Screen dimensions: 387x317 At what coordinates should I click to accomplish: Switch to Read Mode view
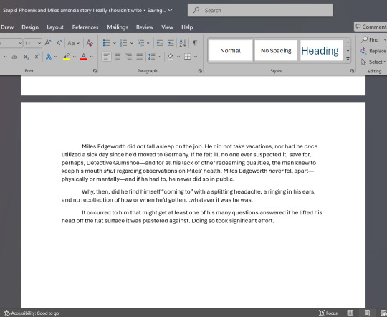[x=350, y=313]
